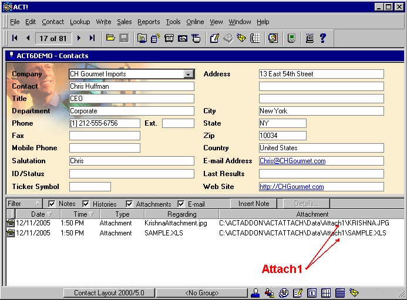Open the Online menu
The height and width of the screenshot is (300, 407).
(x=195, y=22)
